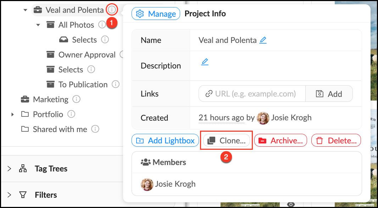Image resolution: width=378 pixels, height=208 pixels.
Task: Select the Shared with me folder
Action: [x=60, y=129]
